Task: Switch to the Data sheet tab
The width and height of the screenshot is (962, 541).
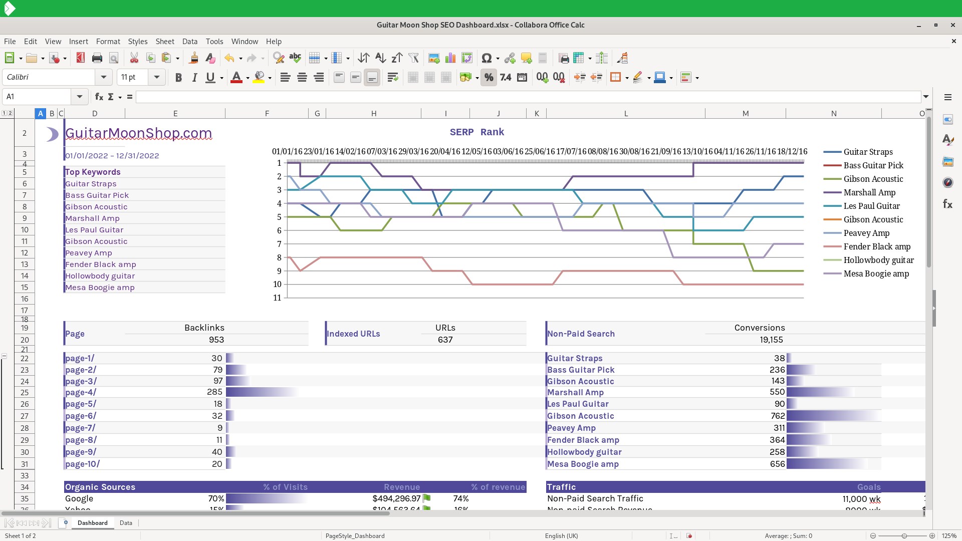Action: 126,523
